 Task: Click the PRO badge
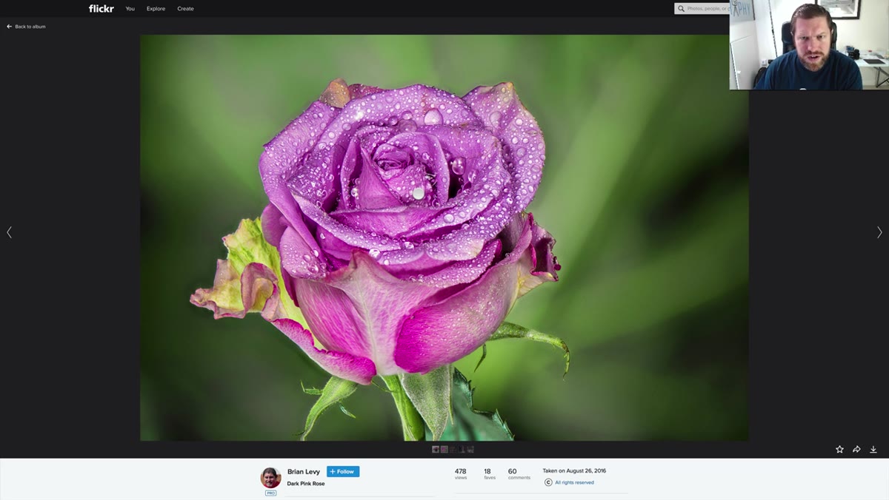coord(270,493)
